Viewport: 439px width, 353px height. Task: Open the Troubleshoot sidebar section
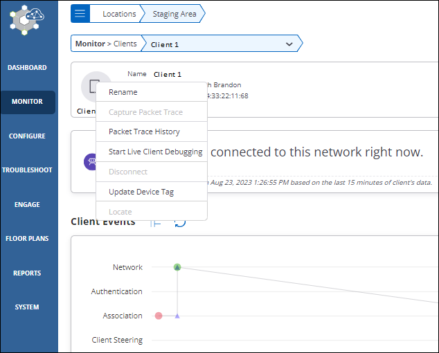click(x=27, y=170)
